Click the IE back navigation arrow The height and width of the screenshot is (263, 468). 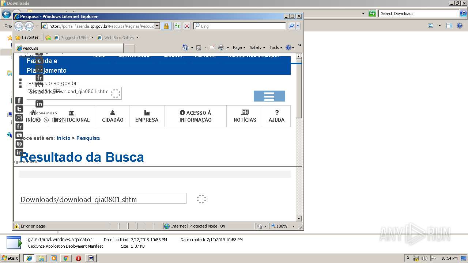(19, 26)
